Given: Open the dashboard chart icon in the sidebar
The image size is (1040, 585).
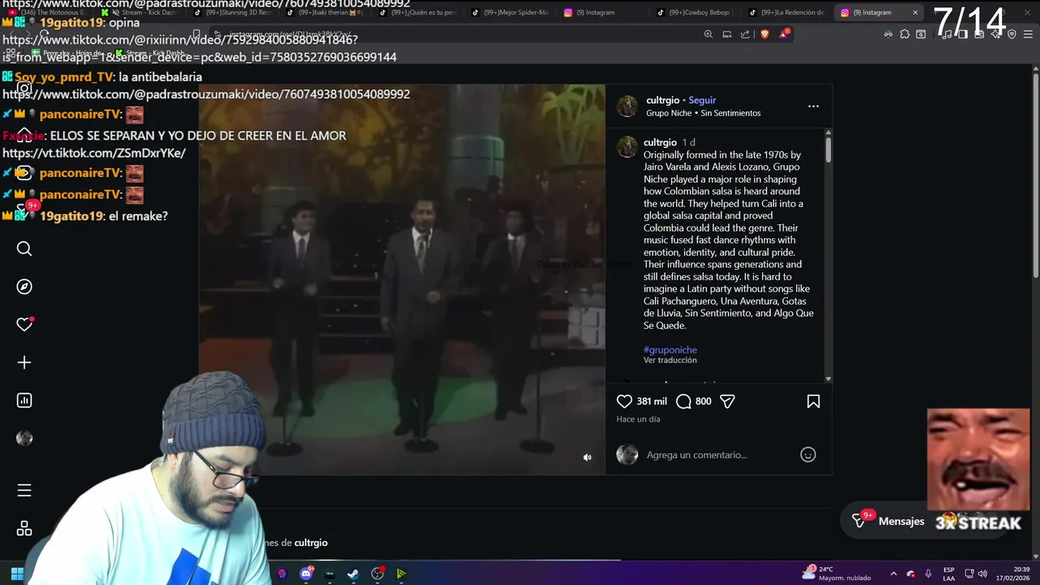Looking at the screenshot, I should (24, 401).
